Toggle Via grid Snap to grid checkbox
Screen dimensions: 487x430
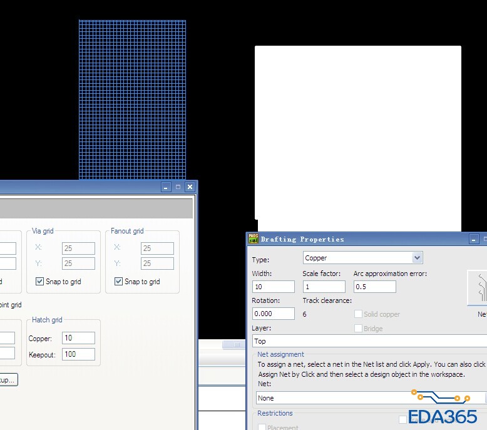[39, 281]
